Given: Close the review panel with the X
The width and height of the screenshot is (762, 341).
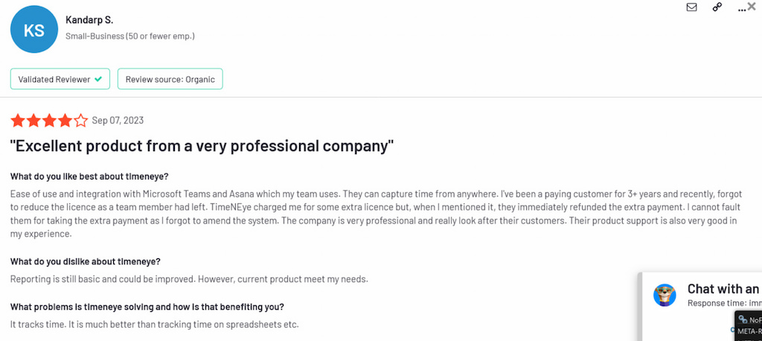Looking at the screenshot, I should [x=752, y=6].
